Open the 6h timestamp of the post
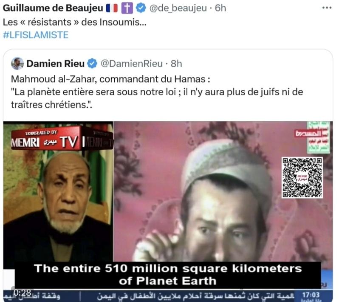339x302 pixels. pos(220,8)
